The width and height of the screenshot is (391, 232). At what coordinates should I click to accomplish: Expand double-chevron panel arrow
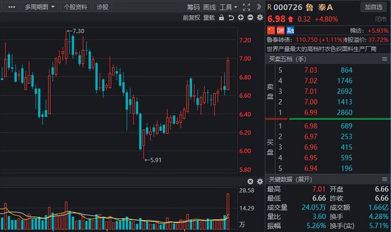click(x=259, y=7)
